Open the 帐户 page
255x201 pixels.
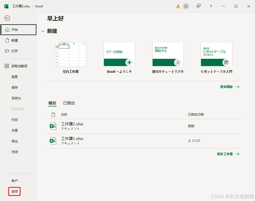18,181
